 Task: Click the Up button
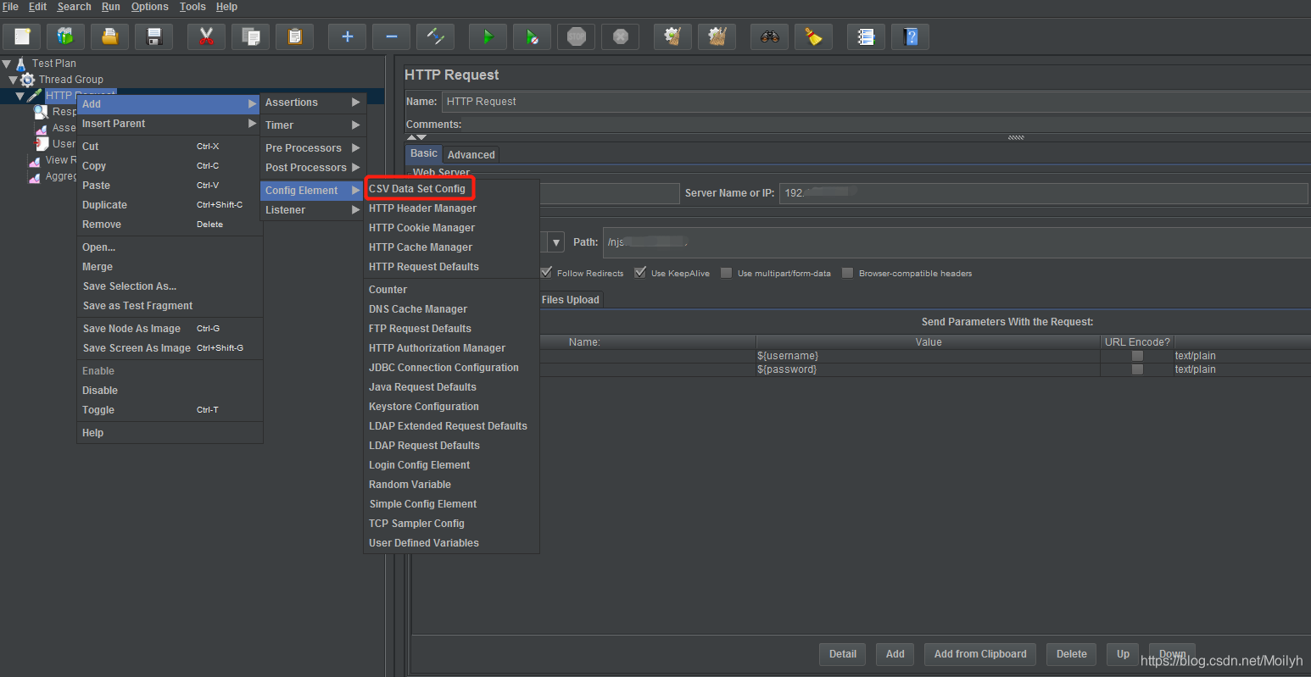click(x=1123, y=654)
